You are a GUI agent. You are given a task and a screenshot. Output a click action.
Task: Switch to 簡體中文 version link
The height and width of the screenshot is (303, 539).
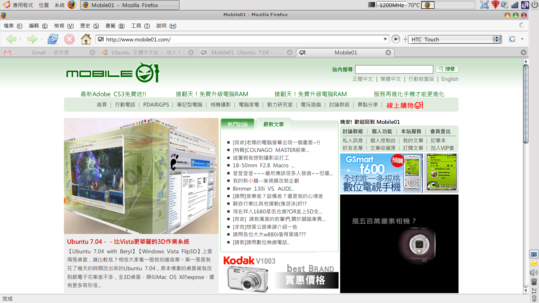(x=391, y=79)
